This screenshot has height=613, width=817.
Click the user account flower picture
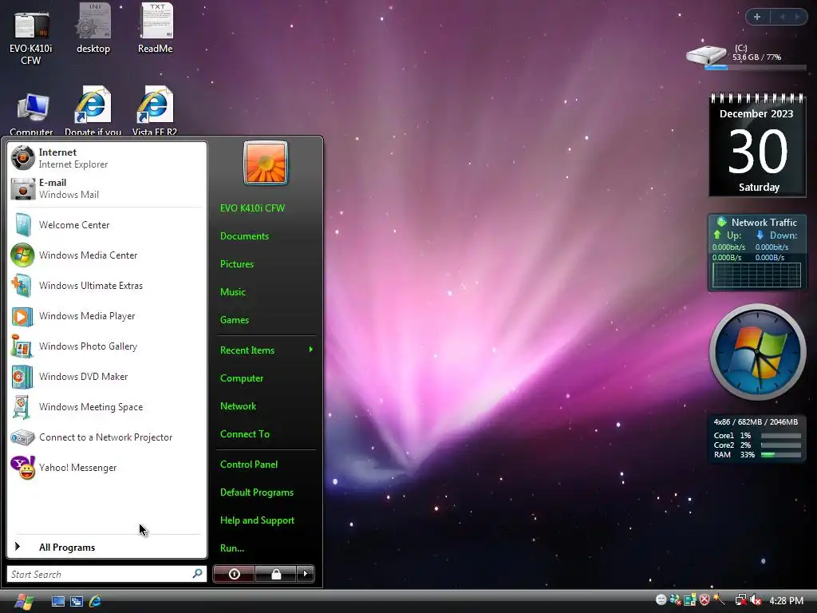pyautogui.click(x=265, y=163)
